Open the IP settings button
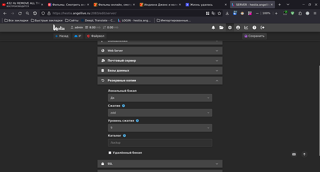The height and width of the screenshot is (172, 320). [x=78, y=36]
